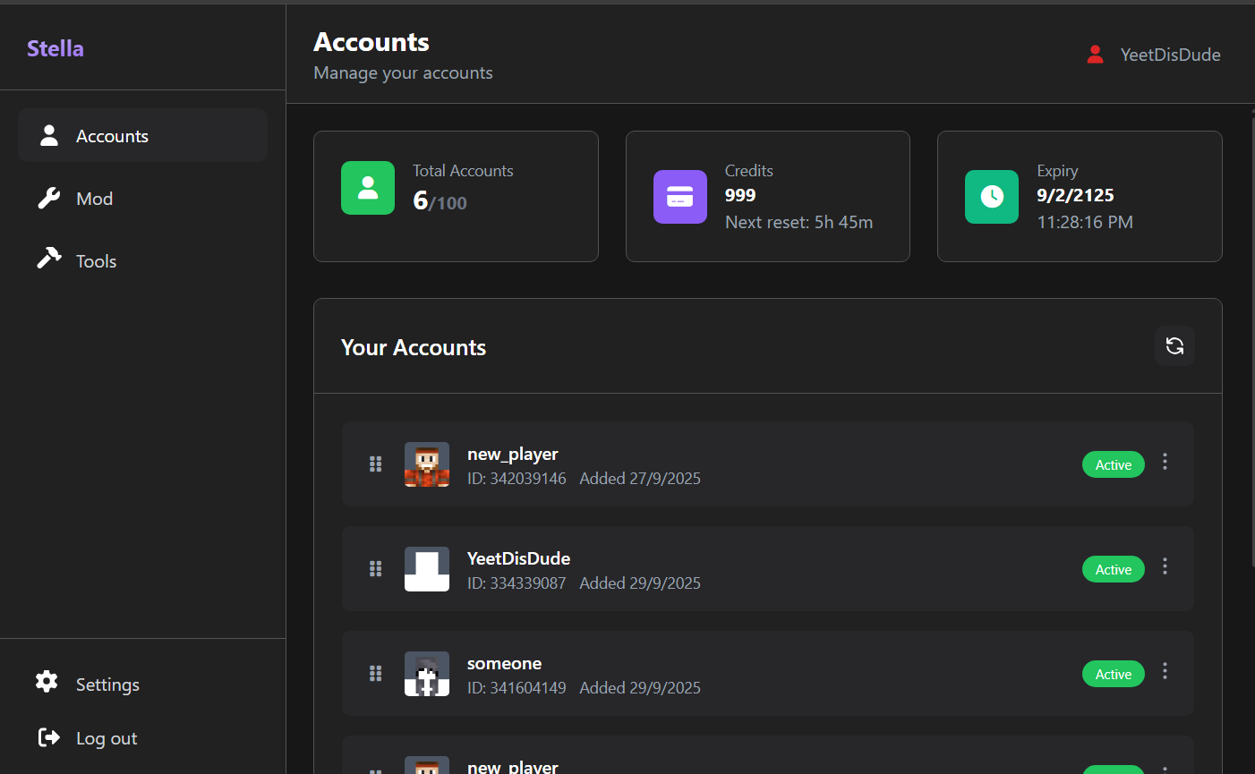Click the Stella logo text
The width and height of the screenshot is (1255, 774).
tap(55, 48)
